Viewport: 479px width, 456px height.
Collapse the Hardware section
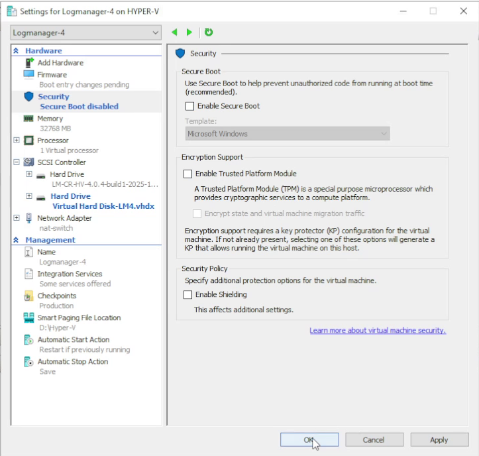(x=16, y=51)
